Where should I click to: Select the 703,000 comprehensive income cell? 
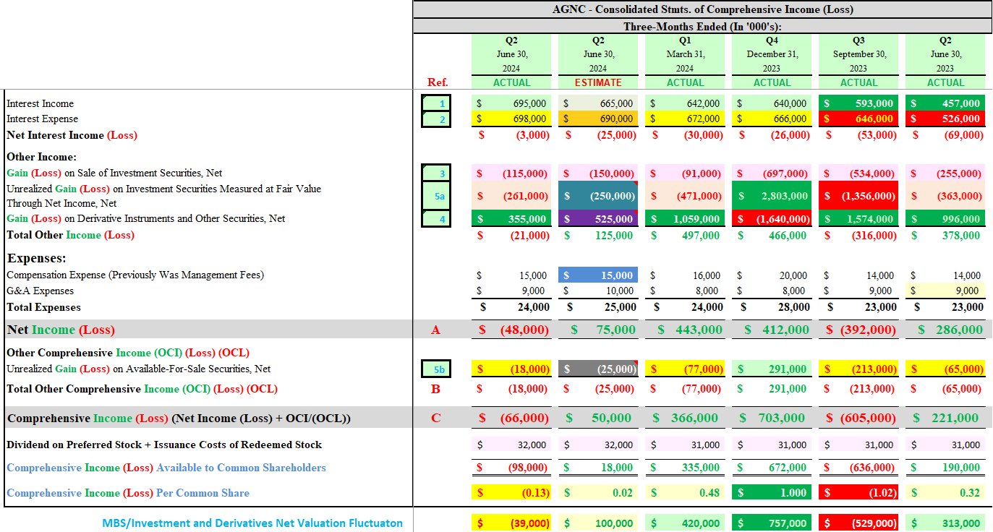click(x=772, y=418)
